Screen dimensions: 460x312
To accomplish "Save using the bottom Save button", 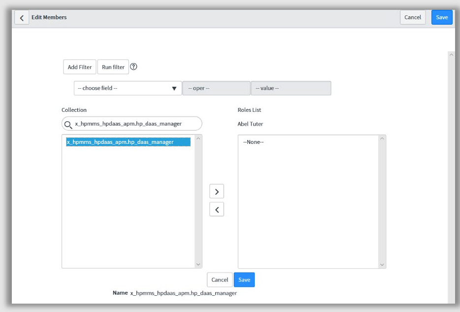I will click(x=244, y=279).
